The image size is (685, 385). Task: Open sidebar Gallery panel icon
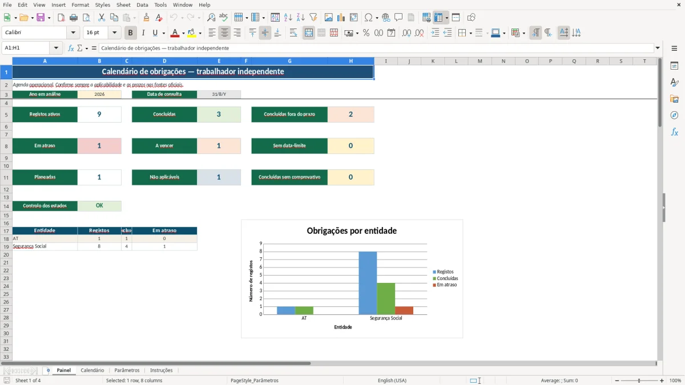click(674, 99)
